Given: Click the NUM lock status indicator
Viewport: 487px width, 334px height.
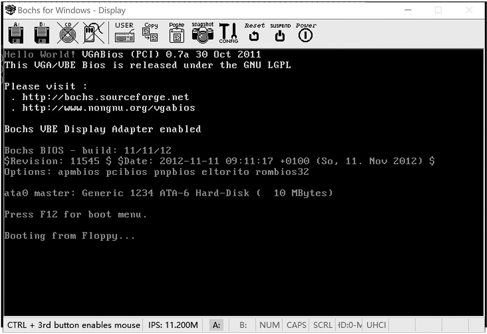Looking at the screenshot, I should point(269,325).
